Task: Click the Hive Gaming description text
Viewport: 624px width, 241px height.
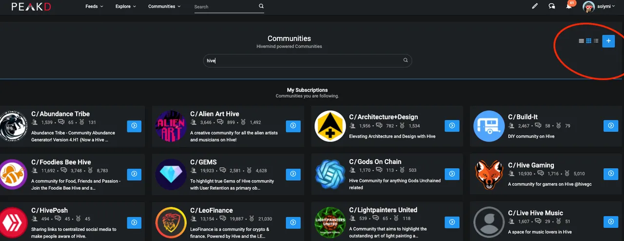Action: [x=550, y=184]
